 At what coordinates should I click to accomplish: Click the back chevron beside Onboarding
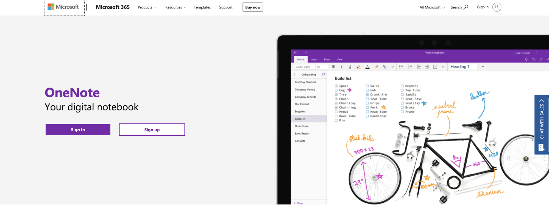pyautogui.click(x=294, y=75)
